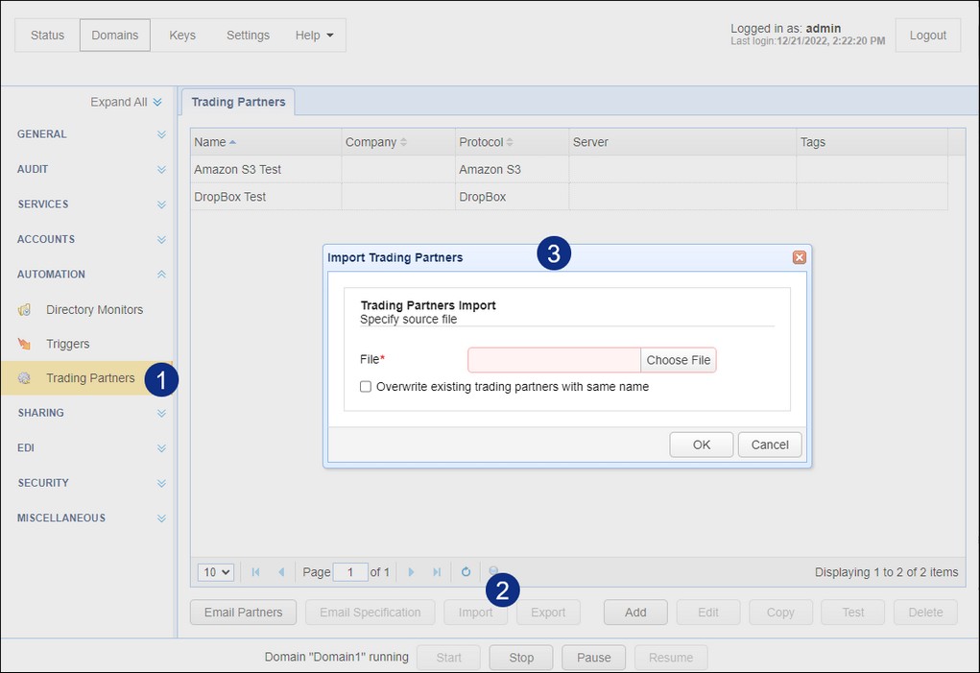Open the Status tab
Image resolution: width=980 pixels, height=673 pixels.
click(47, 36)
